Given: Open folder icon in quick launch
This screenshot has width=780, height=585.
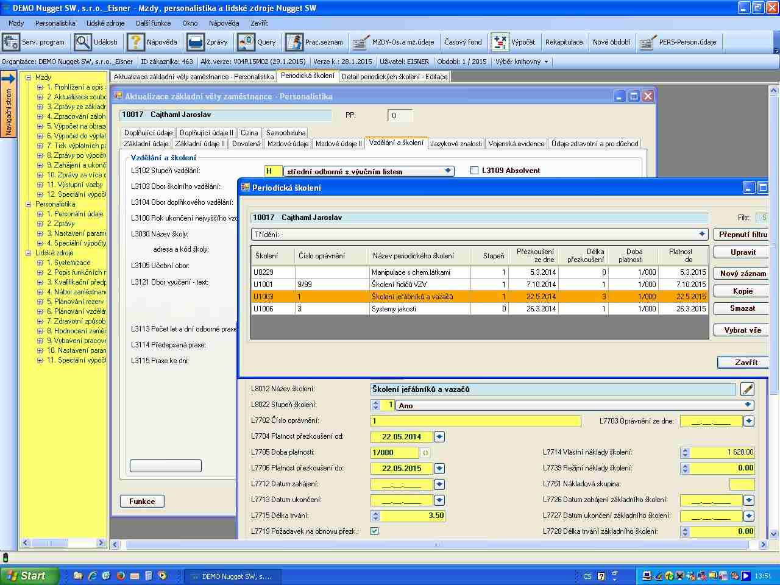Looking at the screenshot, I should pyautogui.click(x=78, y=575).
